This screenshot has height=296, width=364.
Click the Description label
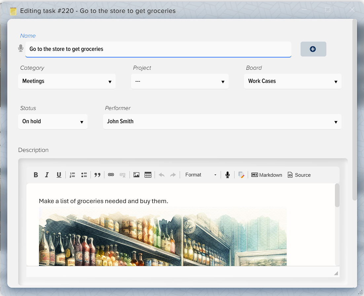[33, 150]
